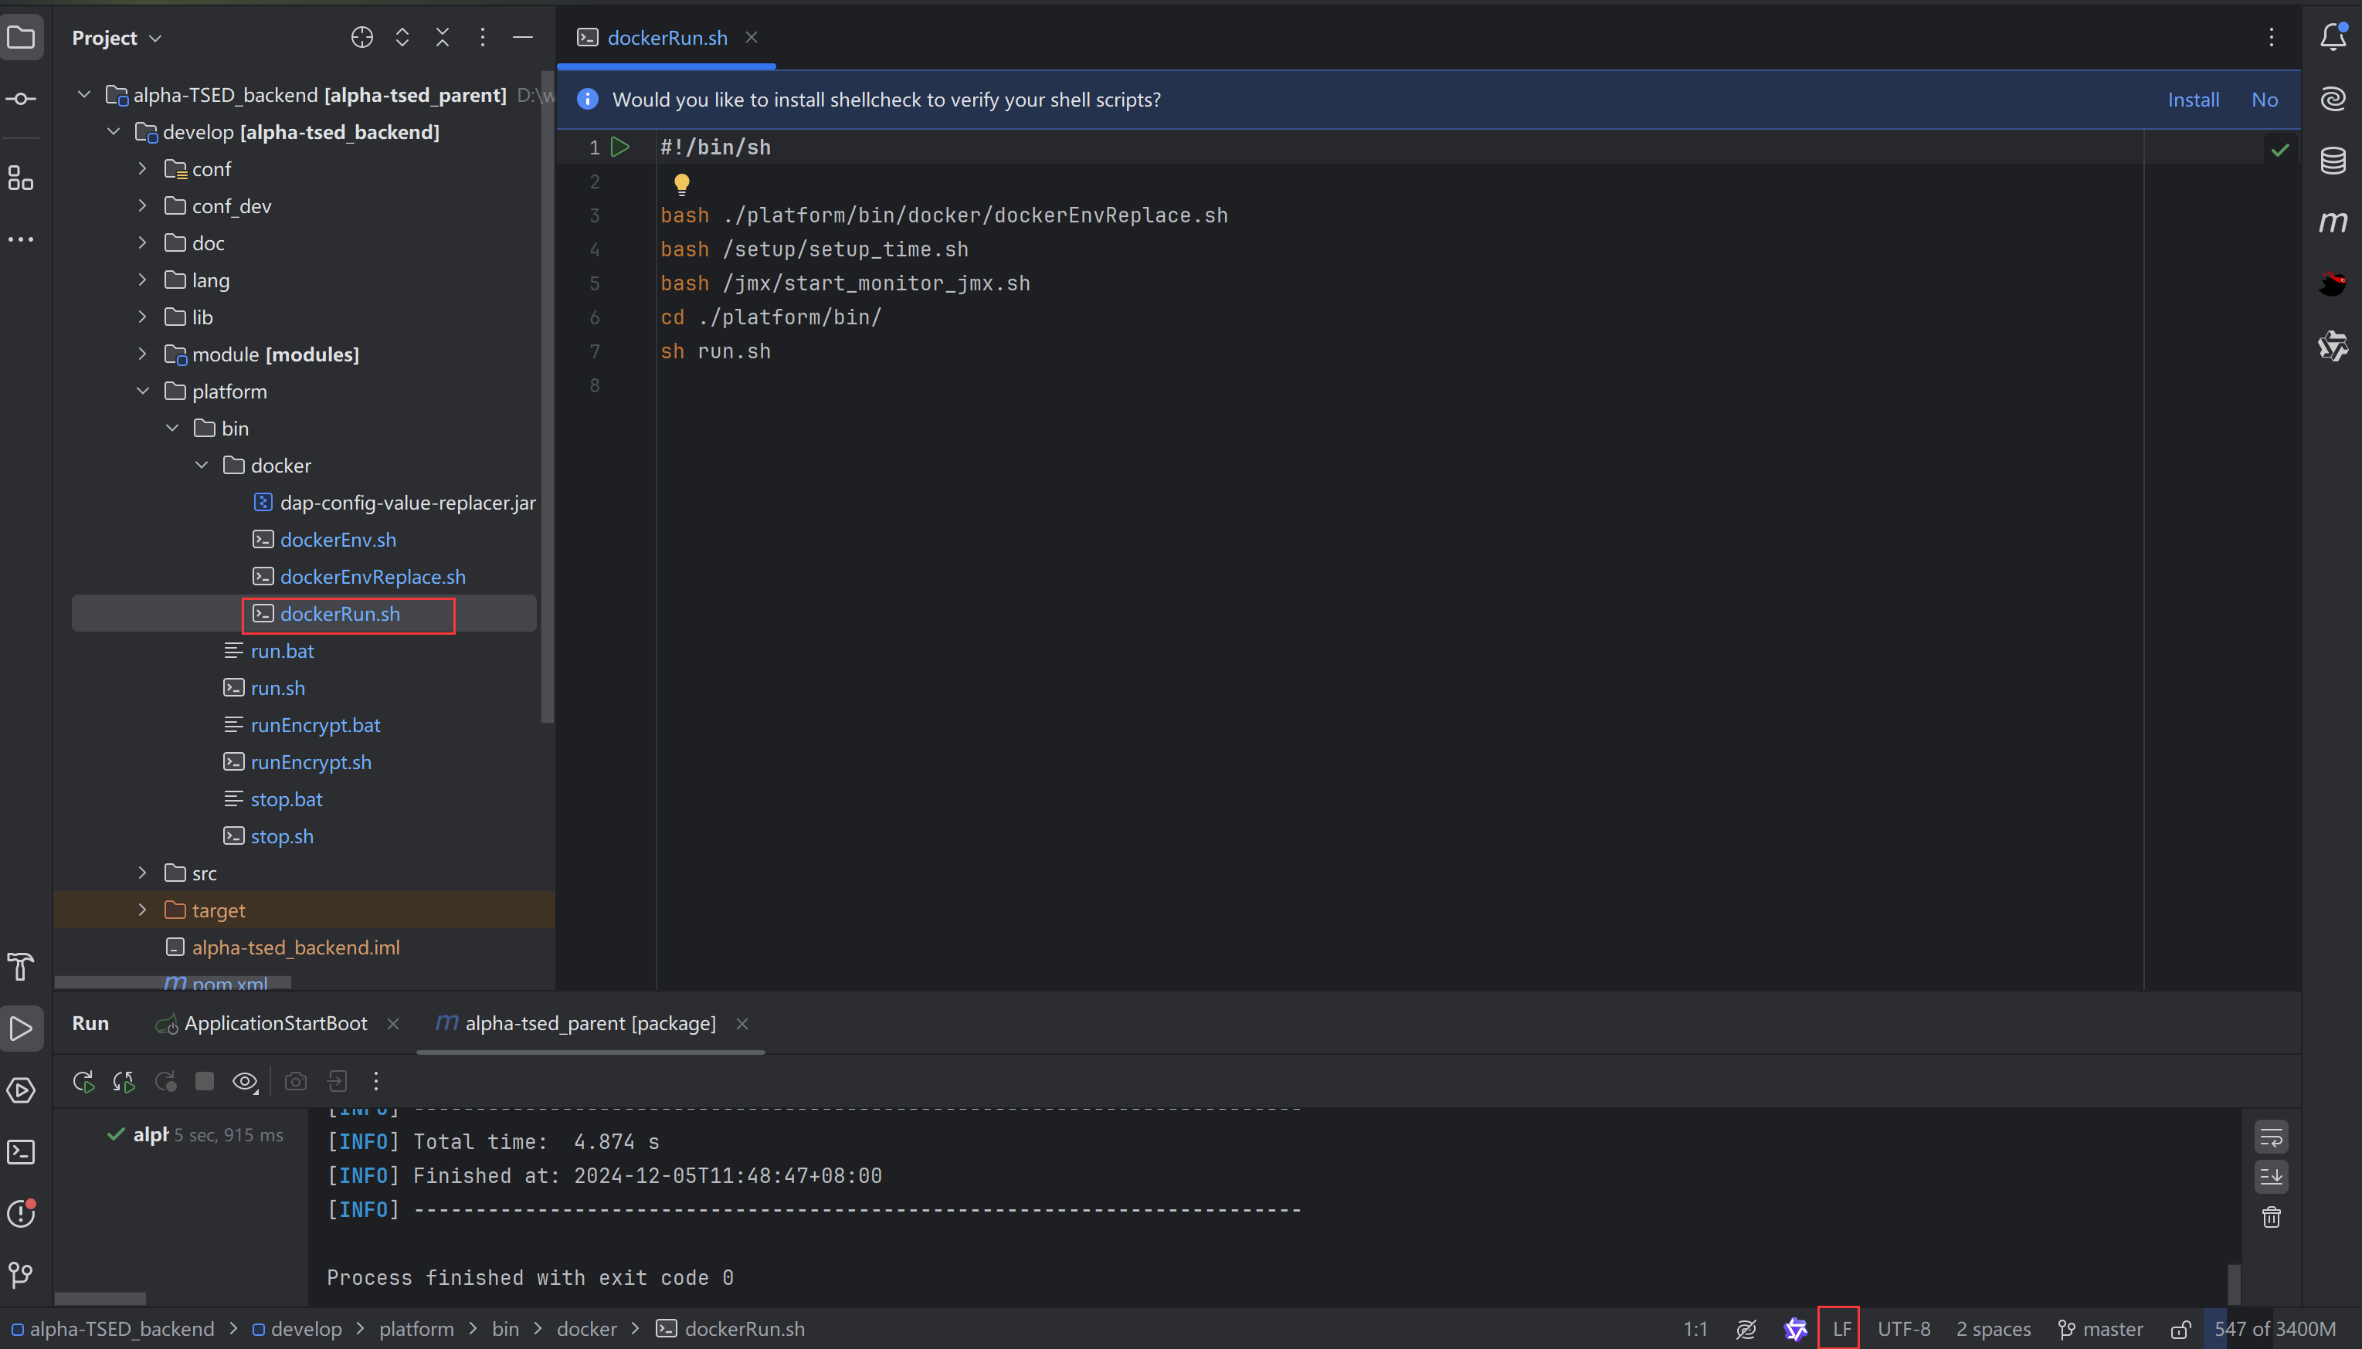The height and width of the screenshot is (1349, 2362).
Task: Rerun the Maven package build
Action: (83, 1081)
